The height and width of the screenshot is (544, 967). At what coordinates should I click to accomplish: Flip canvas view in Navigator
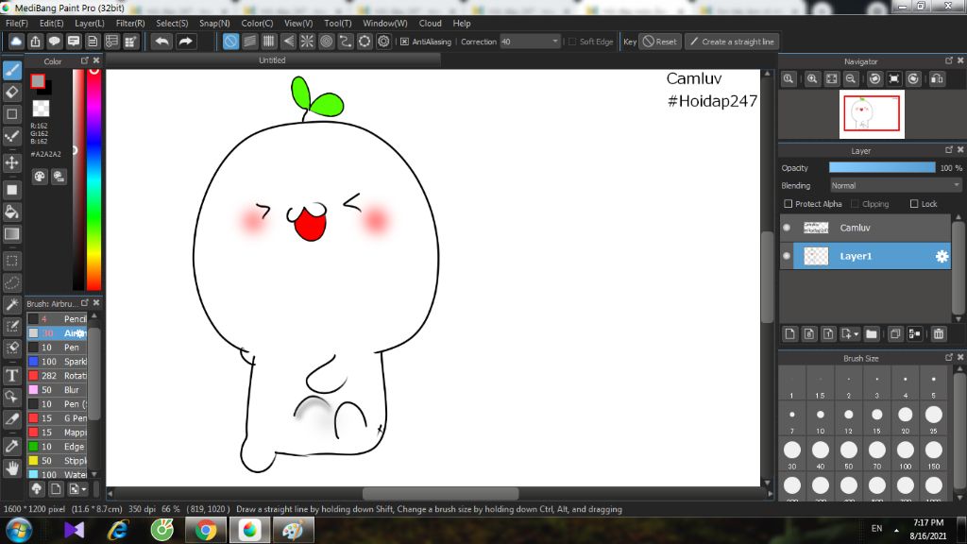[937, 79]
